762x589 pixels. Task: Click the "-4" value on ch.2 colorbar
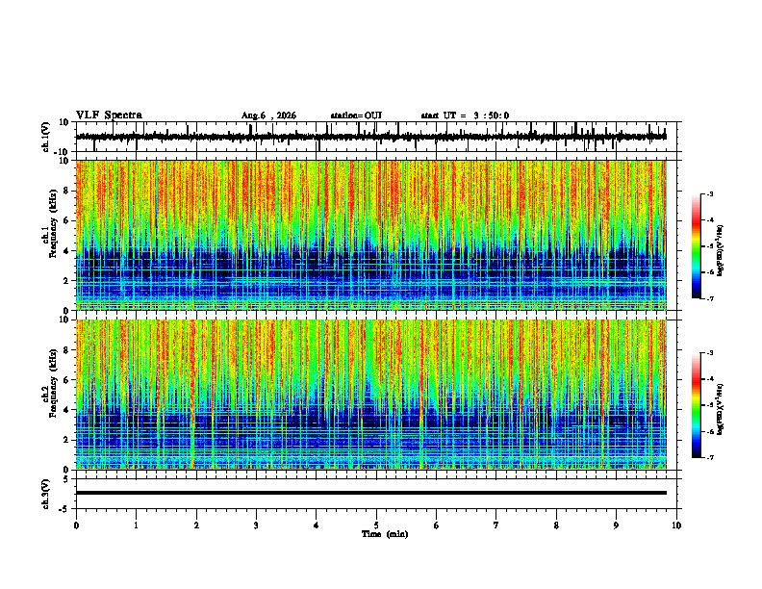[x=710, y=379]
